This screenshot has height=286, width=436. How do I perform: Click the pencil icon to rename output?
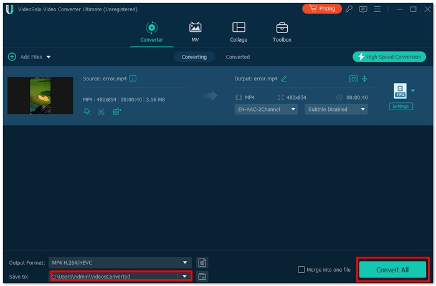(284, 79)
